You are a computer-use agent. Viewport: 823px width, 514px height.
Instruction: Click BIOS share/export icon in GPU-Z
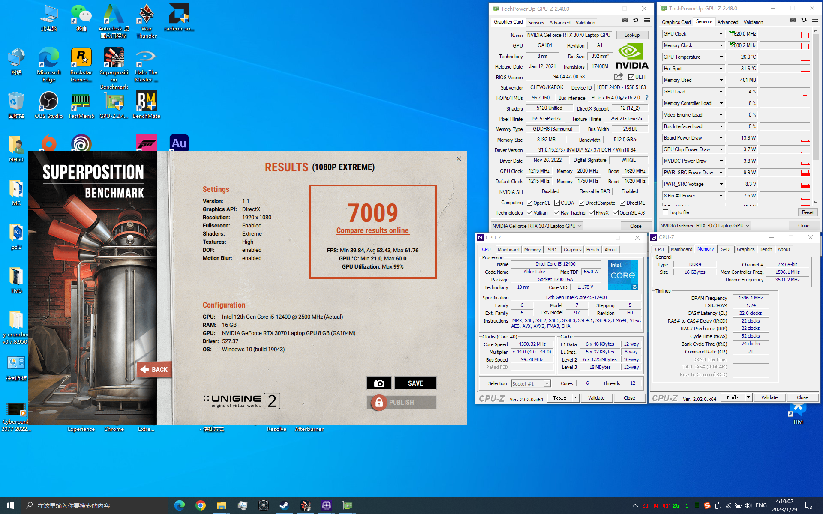pyautogui.click(x=618, y=77)
